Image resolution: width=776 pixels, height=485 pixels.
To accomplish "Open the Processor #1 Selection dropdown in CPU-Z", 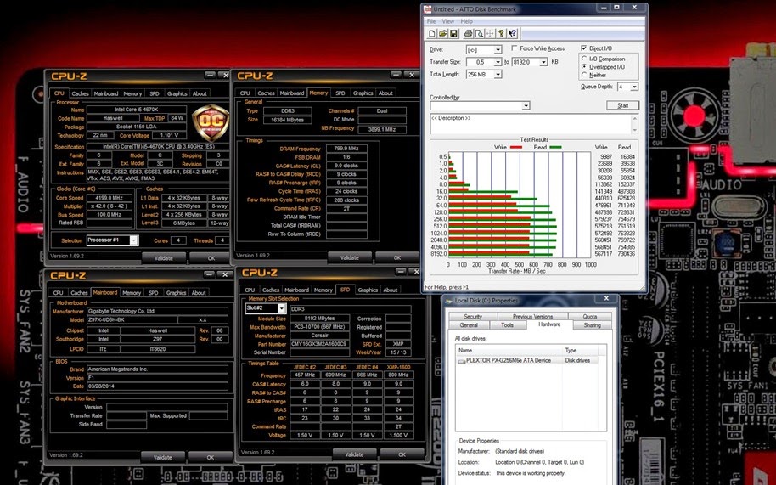I will (133, 240).
